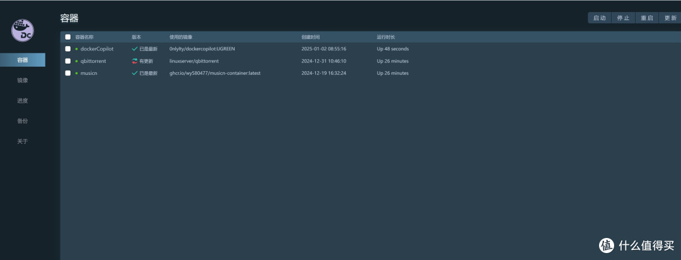
Task: Click the 创建时间 column header
Action: pos(310,37)
